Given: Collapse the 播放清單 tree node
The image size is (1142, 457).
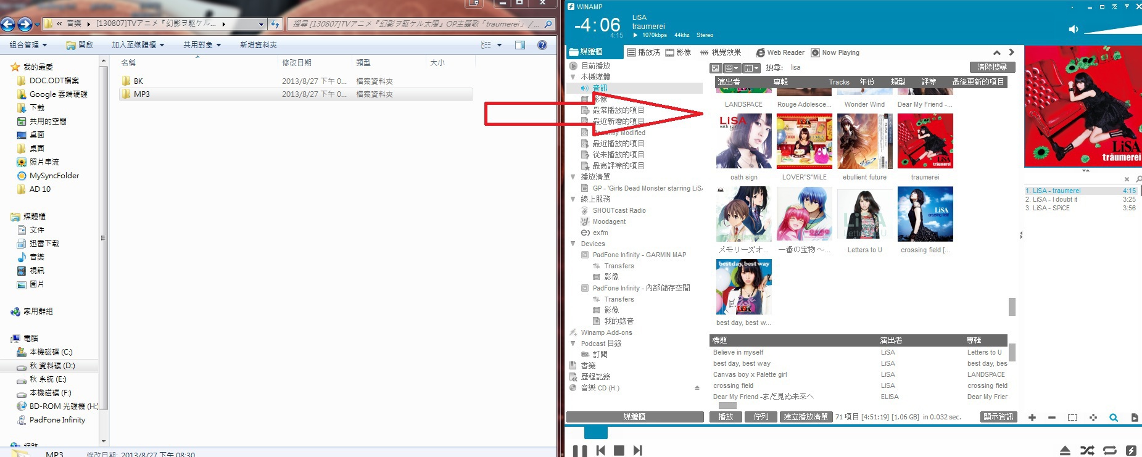Looking at the screenshot, I should [x=573, y=177].
